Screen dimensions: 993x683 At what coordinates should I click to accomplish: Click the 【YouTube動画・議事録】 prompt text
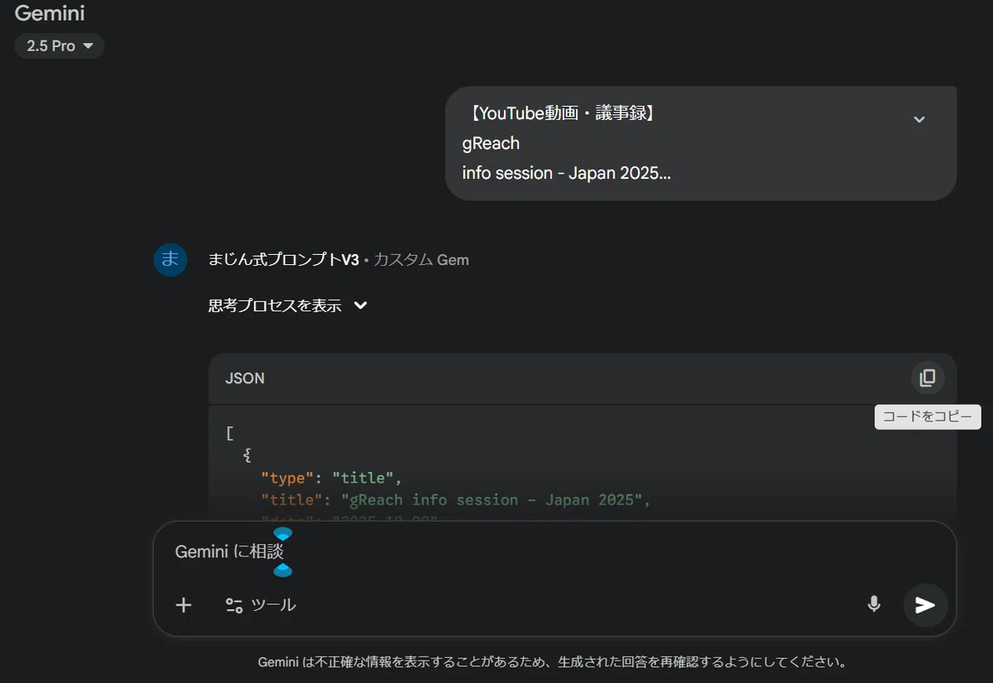pyautogui.click(x=561, y=114)
